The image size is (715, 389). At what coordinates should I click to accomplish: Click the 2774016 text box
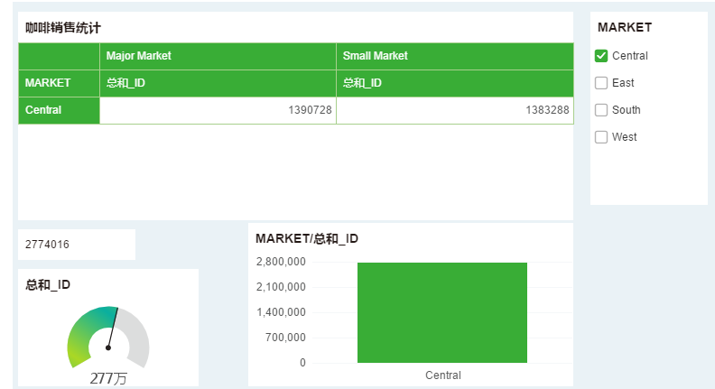pos(77,245)
